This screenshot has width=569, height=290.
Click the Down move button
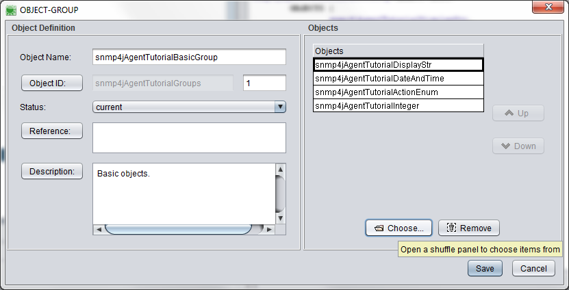tap(518, 146)
